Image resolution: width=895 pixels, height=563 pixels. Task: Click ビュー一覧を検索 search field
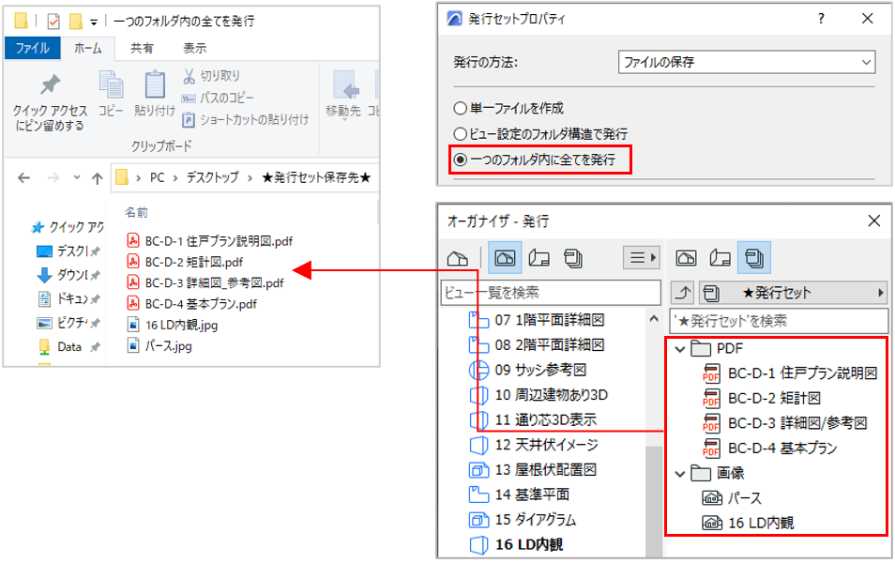point(551,293)
